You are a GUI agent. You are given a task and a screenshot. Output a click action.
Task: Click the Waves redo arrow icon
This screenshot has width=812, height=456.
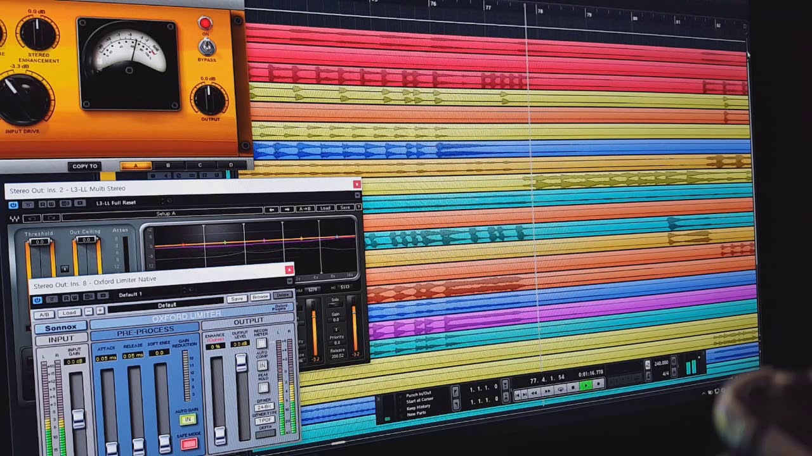tap(51, 218)
